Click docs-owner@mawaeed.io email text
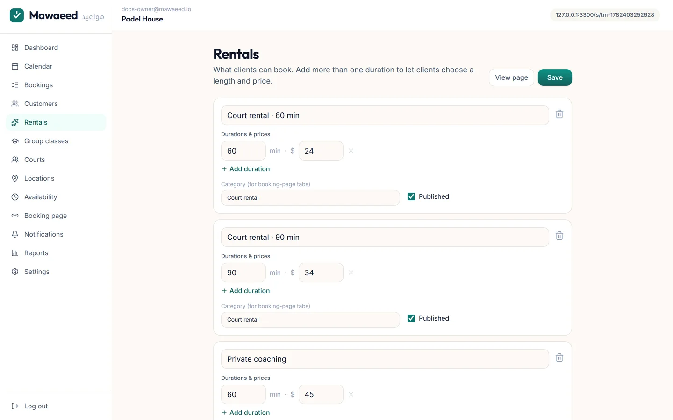This screenshot has height=420, width=673. pyautogui.click(x=156, y=9)
